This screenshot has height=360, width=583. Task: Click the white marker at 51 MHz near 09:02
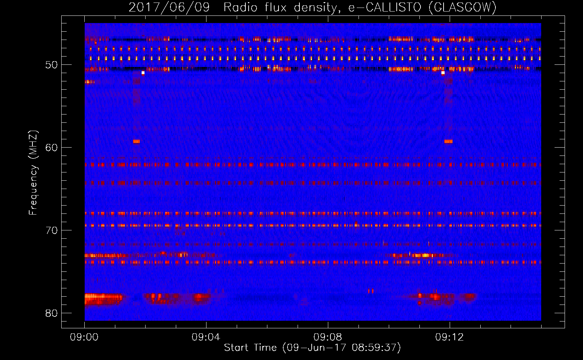(143, 73)
